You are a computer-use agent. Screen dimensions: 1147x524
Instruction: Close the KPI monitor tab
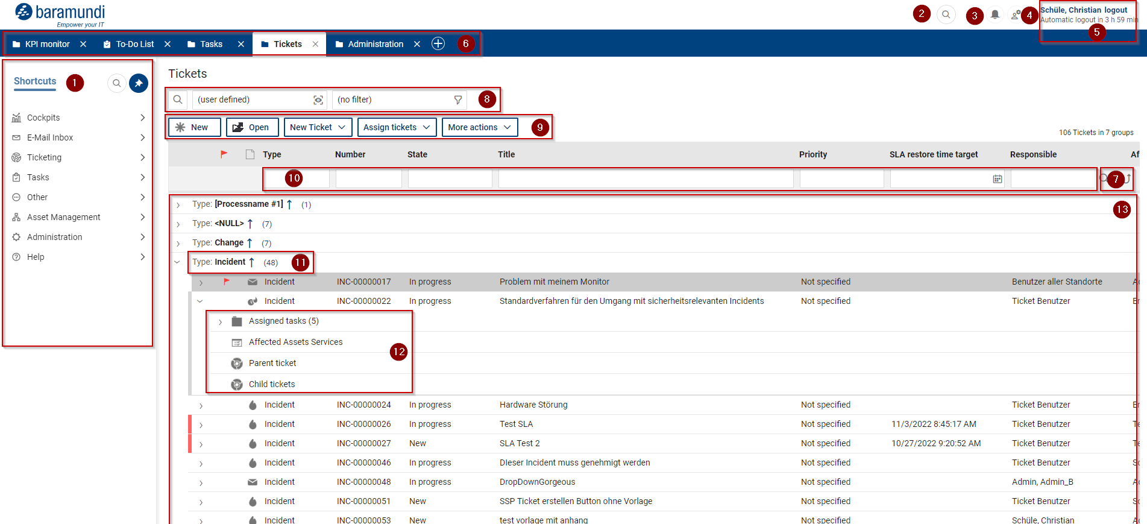pyautogui.click(x=83, y=44)
